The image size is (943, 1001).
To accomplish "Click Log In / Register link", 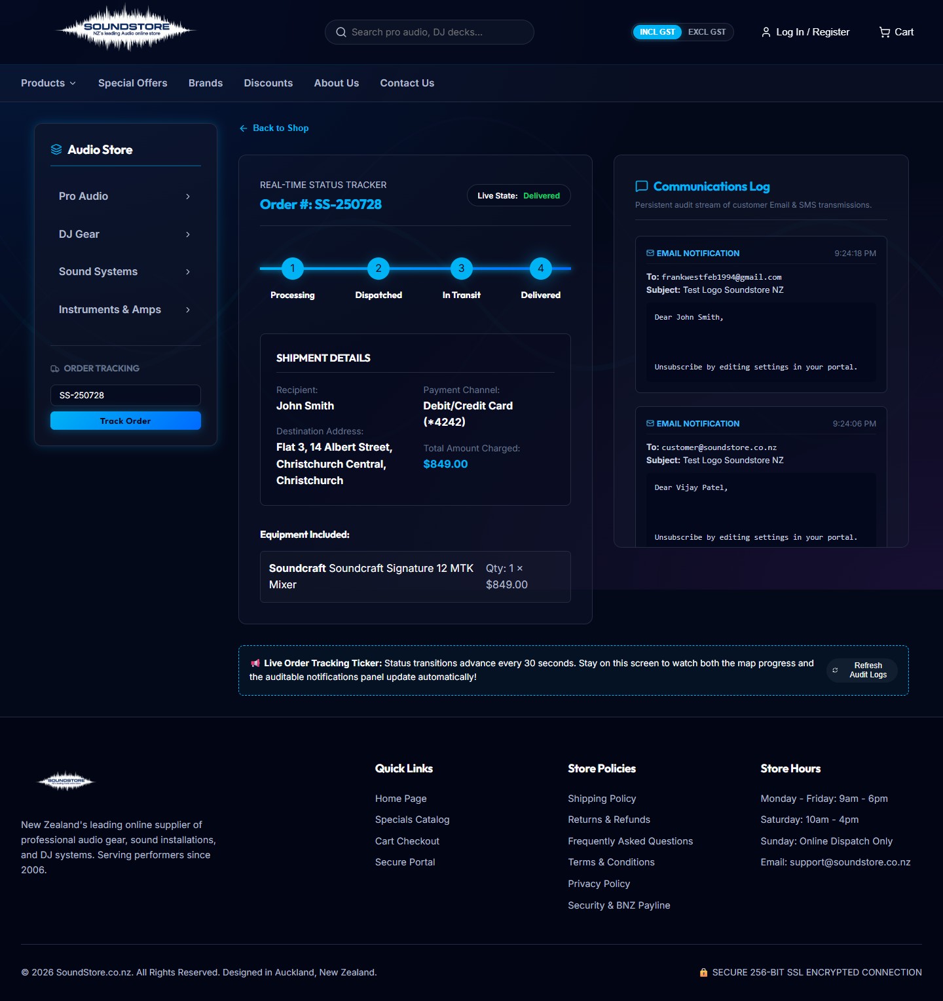I will tap(805, 32).
